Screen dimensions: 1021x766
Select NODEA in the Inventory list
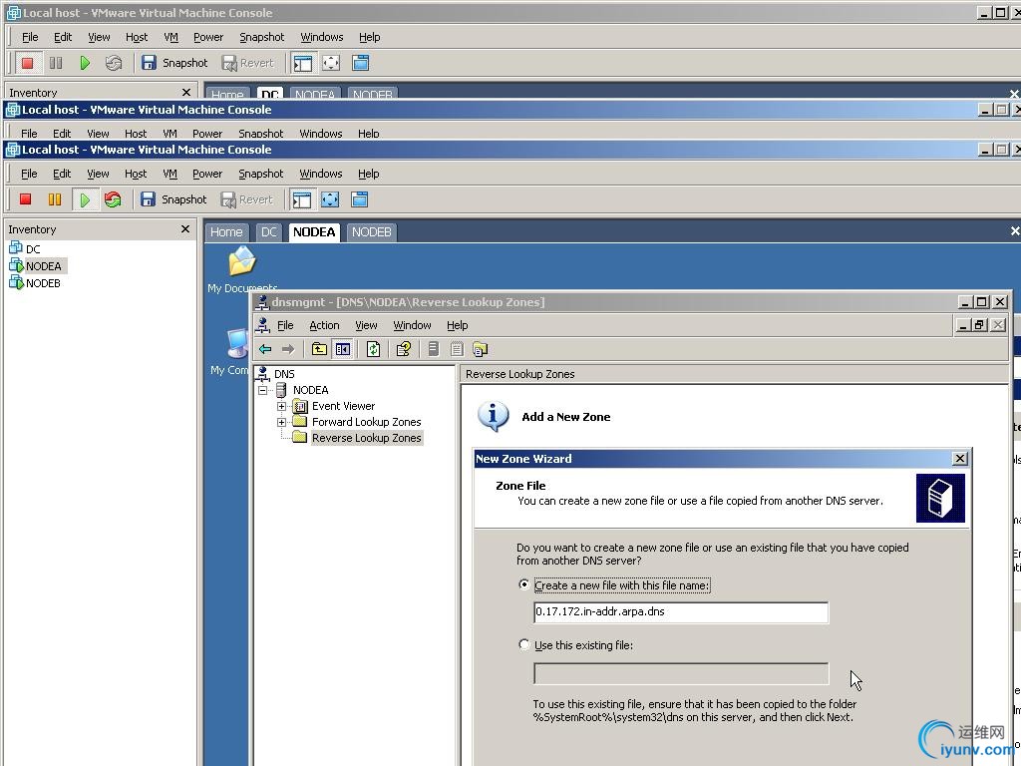pos(43,265)
